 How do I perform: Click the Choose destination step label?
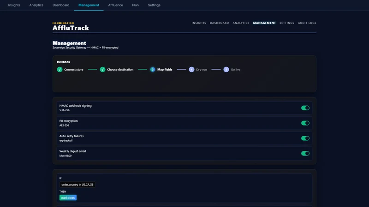120,70
